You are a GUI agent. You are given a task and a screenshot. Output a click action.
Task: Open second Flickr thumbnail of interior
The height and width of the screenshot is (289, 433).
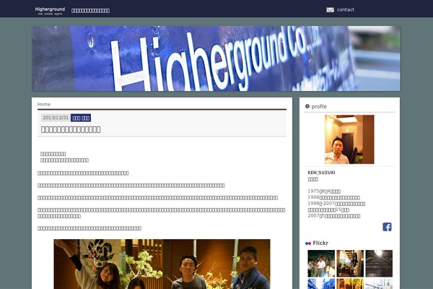[350, 264]
